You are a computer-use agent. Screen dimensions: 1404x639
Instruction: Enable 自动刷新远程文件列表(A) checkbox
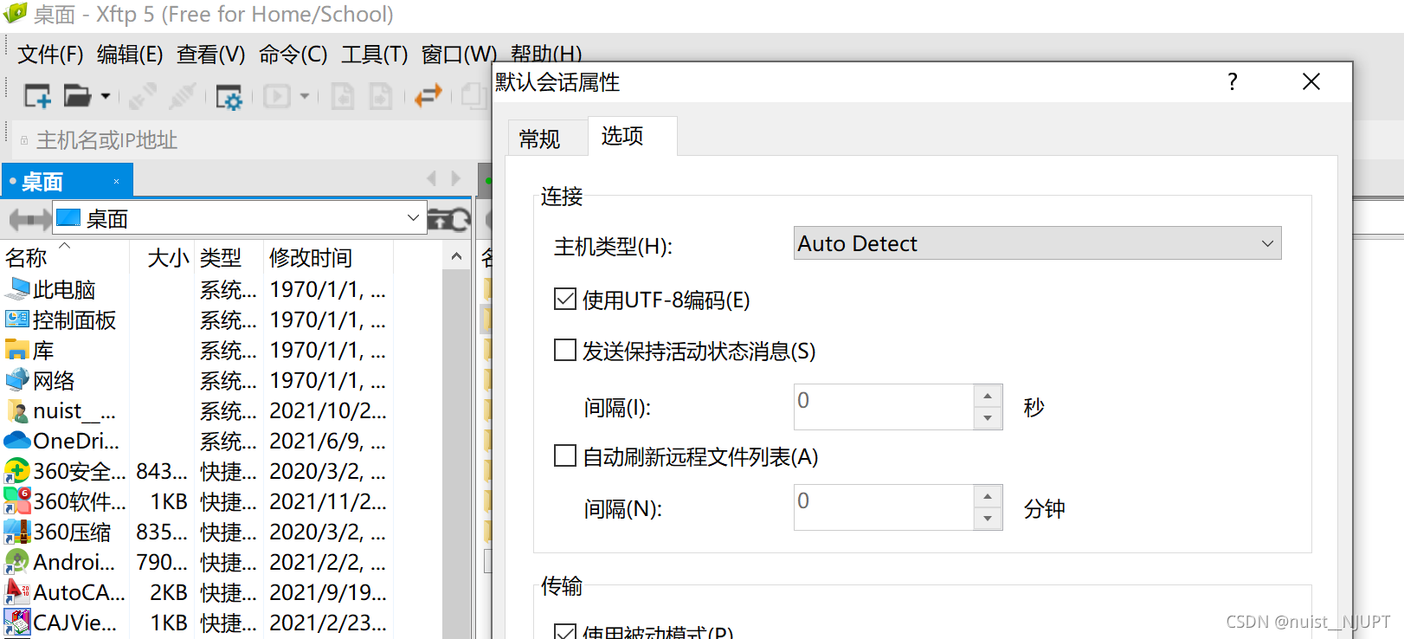(565, 455)
